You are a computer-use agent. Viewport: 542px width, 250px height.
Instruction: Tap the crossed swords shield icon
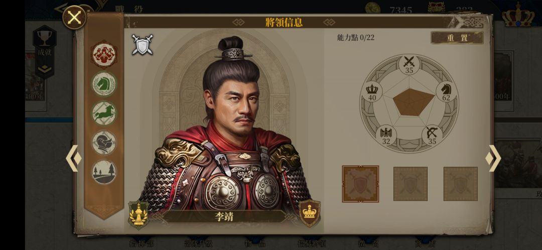(142, 45)
